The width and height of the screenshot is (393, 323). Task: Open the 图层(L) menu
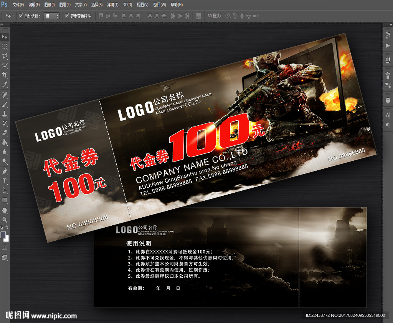[65, 5]
